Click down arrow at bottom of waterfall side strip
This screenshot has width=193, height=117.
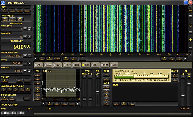(190, 54)
